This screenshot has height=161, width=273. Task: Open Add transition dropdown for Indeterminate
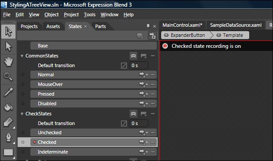(144, 152)
